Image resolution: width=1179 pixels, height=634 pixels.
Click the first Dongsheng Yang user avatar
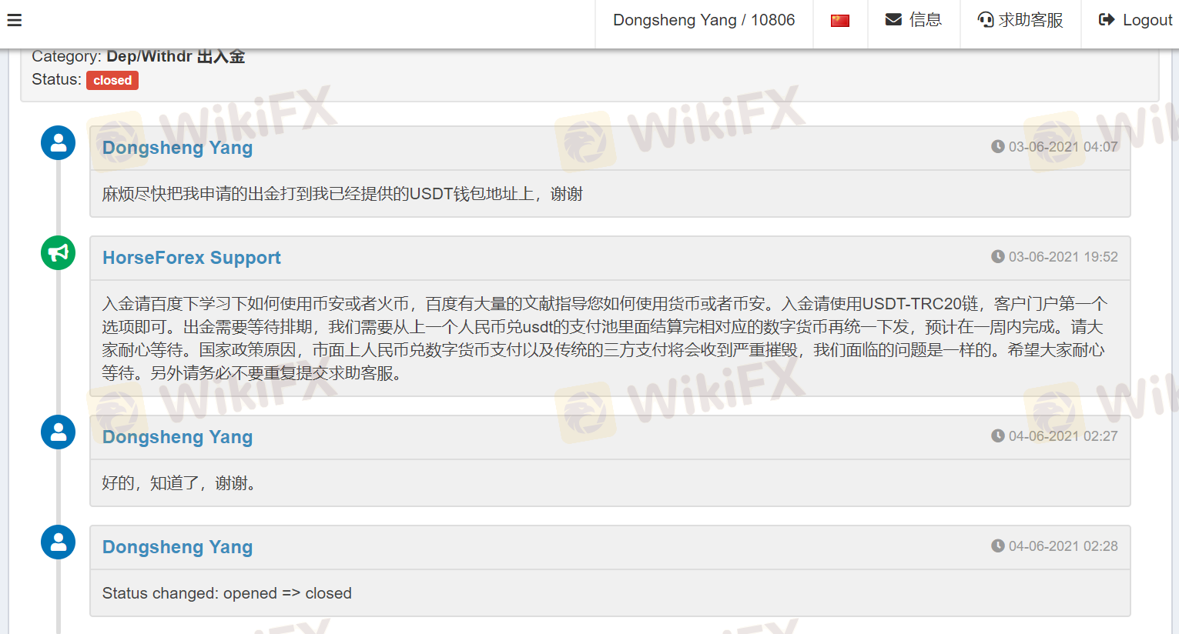pos(59,143)
